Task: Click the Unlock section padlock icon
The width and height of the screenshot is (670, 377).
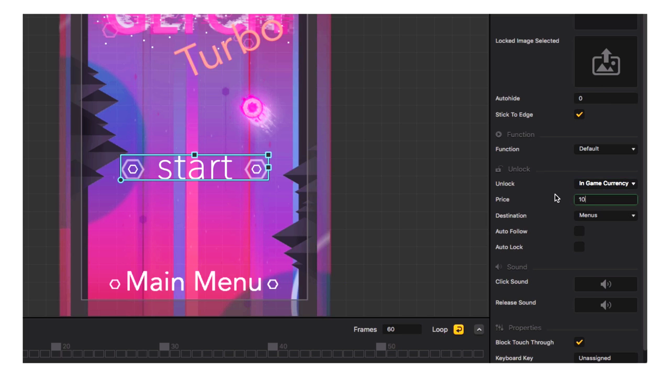Action: 499,169
